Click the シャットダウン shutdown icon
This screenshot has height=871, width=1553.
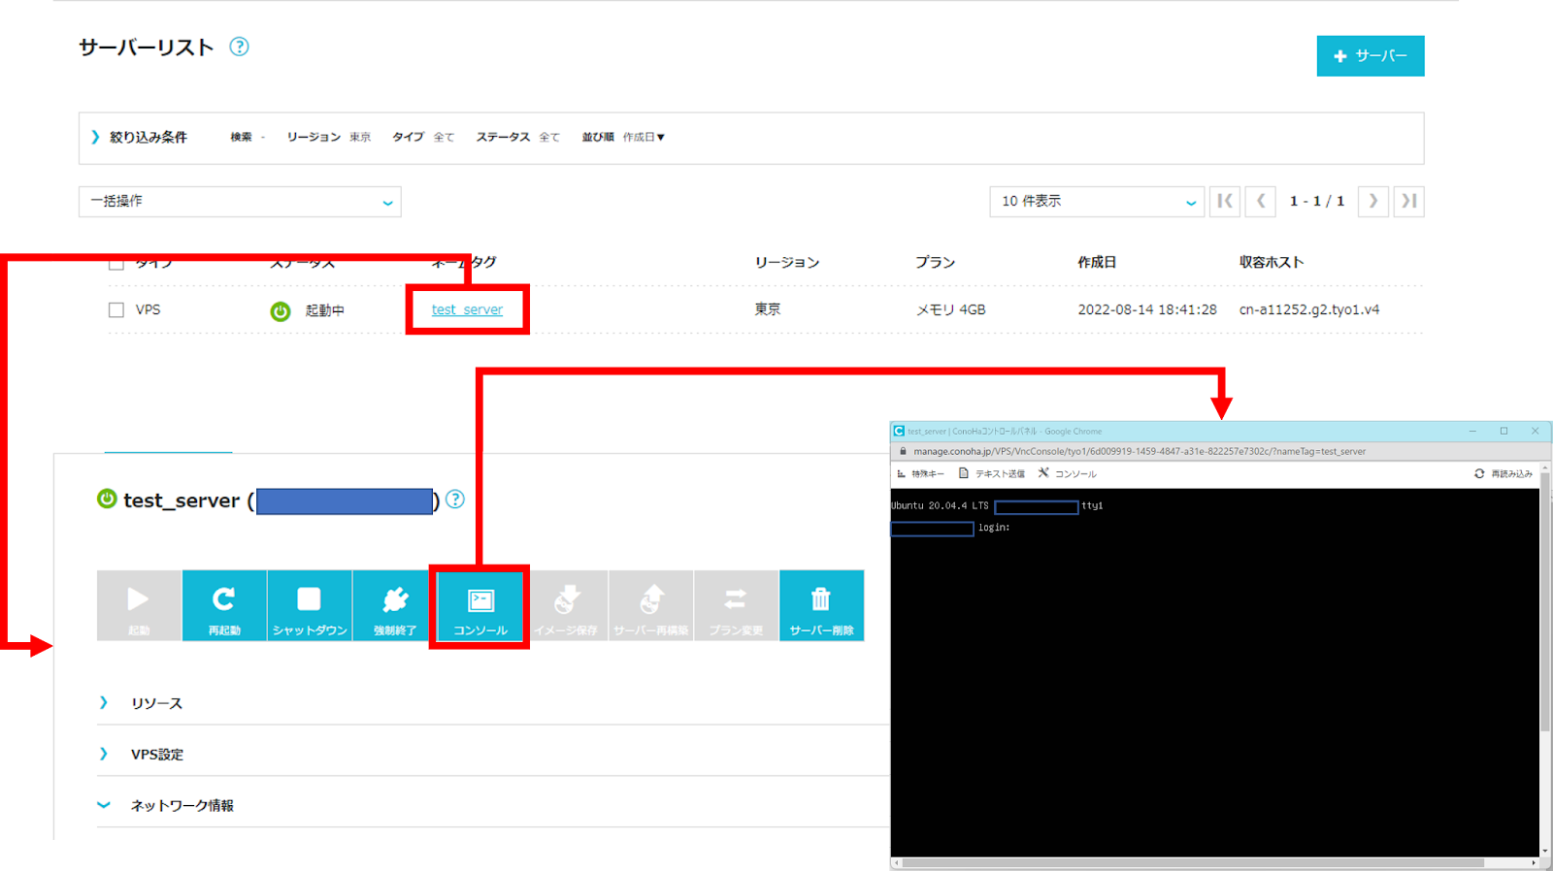[x=310, y=605]
